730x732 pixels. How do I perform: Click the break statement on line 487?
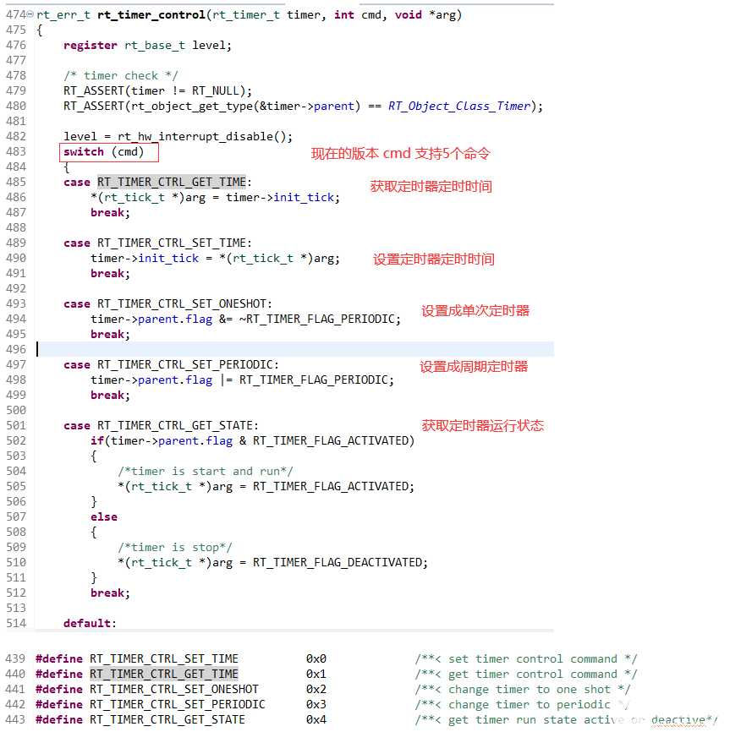coord(107,212)
